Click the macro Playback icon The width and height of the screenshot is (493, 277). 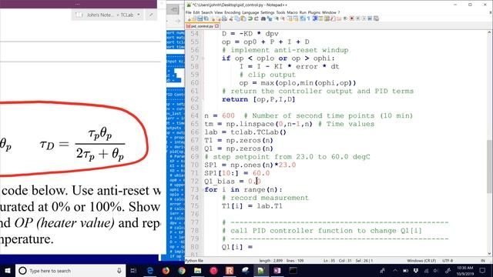point(364,18)
